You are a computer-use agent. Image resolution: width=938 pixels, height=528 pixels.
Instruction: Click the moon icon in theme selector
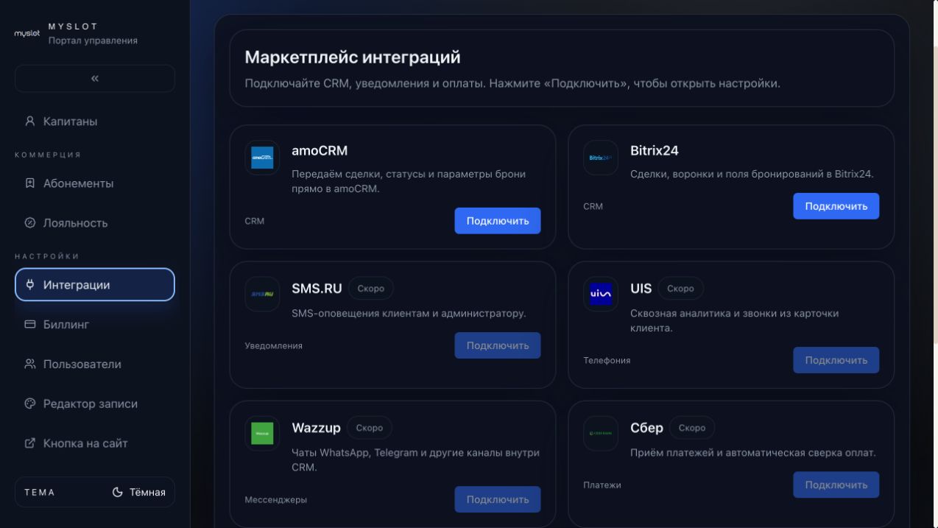coord(117,493)
